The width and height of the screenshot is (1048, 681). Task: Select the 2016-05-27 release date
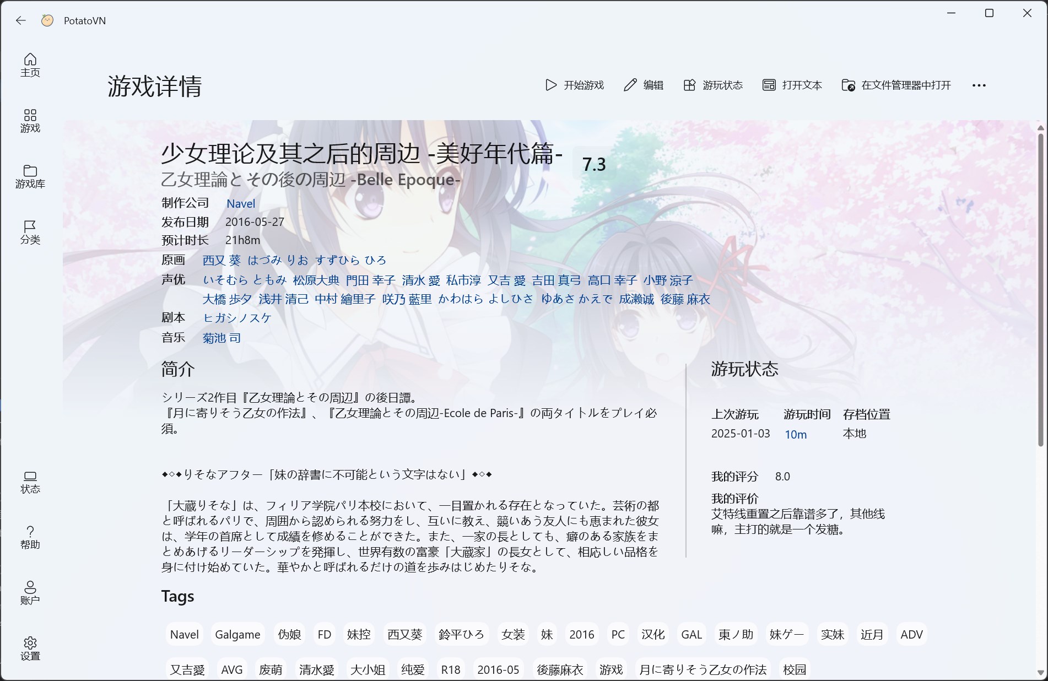point(255,222)
